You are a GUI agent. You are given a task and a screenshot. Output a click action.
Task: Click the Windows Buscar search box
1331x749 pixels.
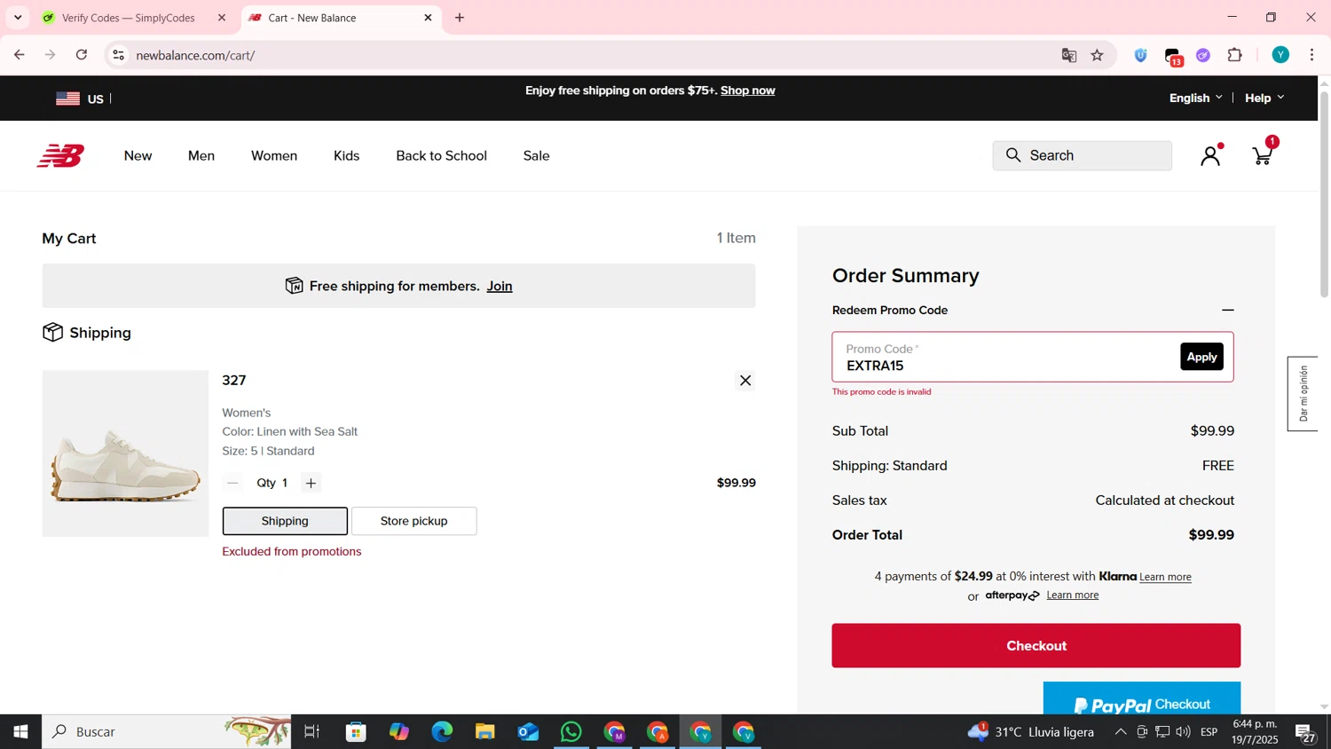[x=166, y=732]
